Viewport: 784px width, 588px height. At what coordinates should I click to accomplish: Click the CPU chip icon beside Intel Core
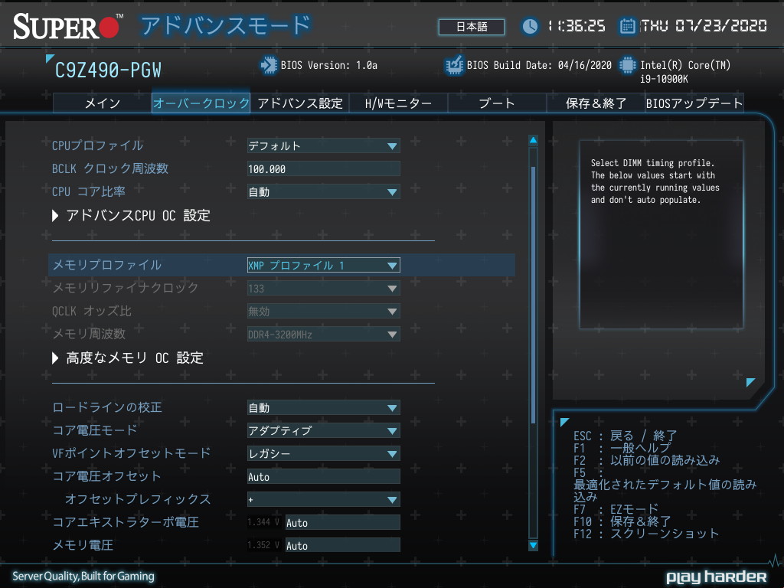[628, 65]
